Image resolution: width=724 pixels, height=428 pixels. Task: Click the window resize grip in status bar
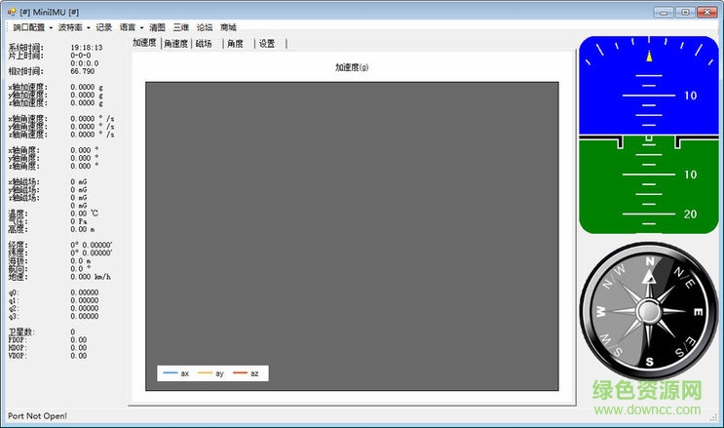coord(713,417)
